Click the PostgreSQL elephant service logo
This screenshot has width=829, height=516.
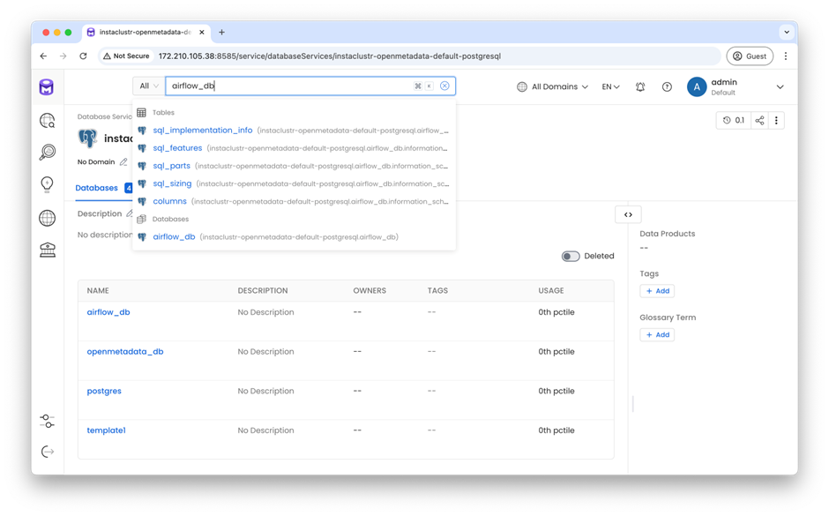[x=87, y=138]
